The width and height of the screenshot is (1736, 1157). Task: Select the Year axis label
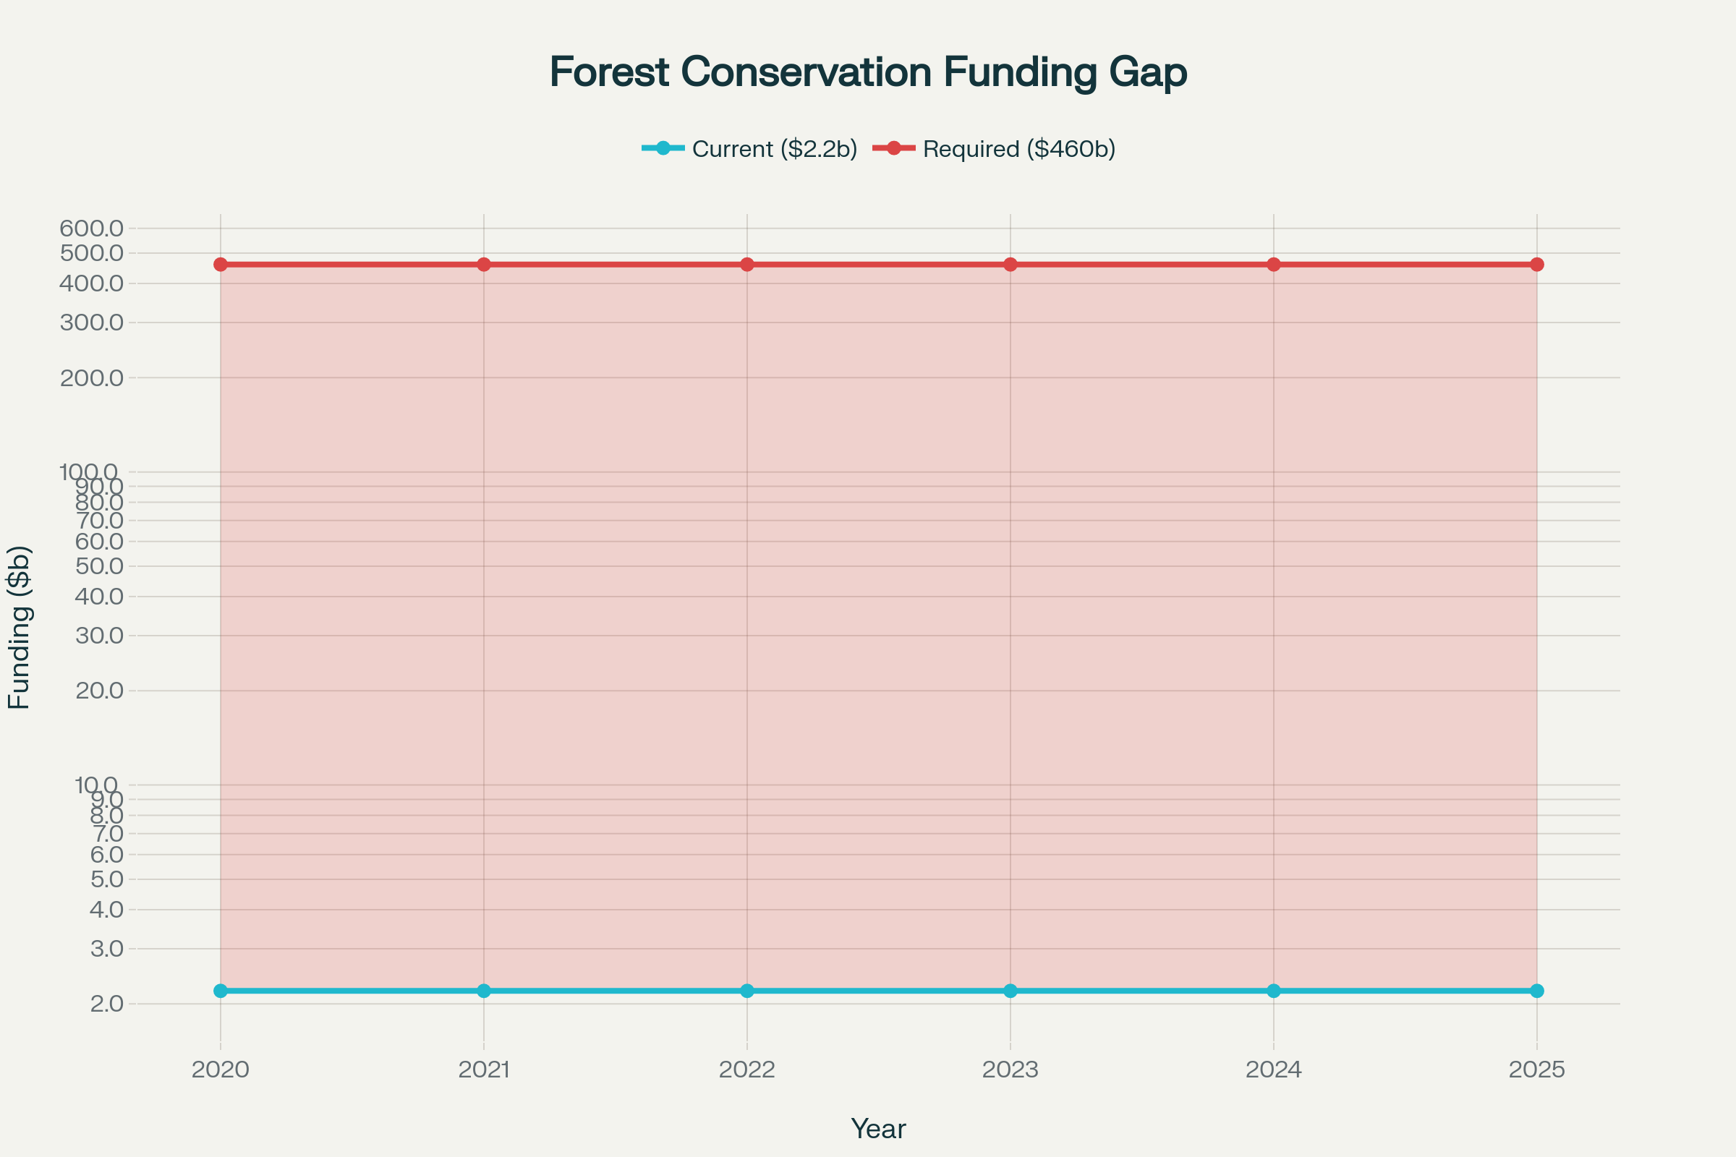879,1128
